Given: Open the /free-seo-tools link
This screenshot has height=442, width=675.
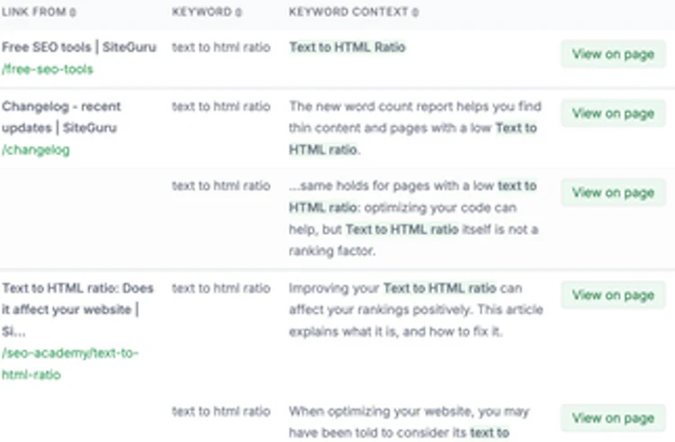Looking at the screenshot, I should click(x=48, y=68).
